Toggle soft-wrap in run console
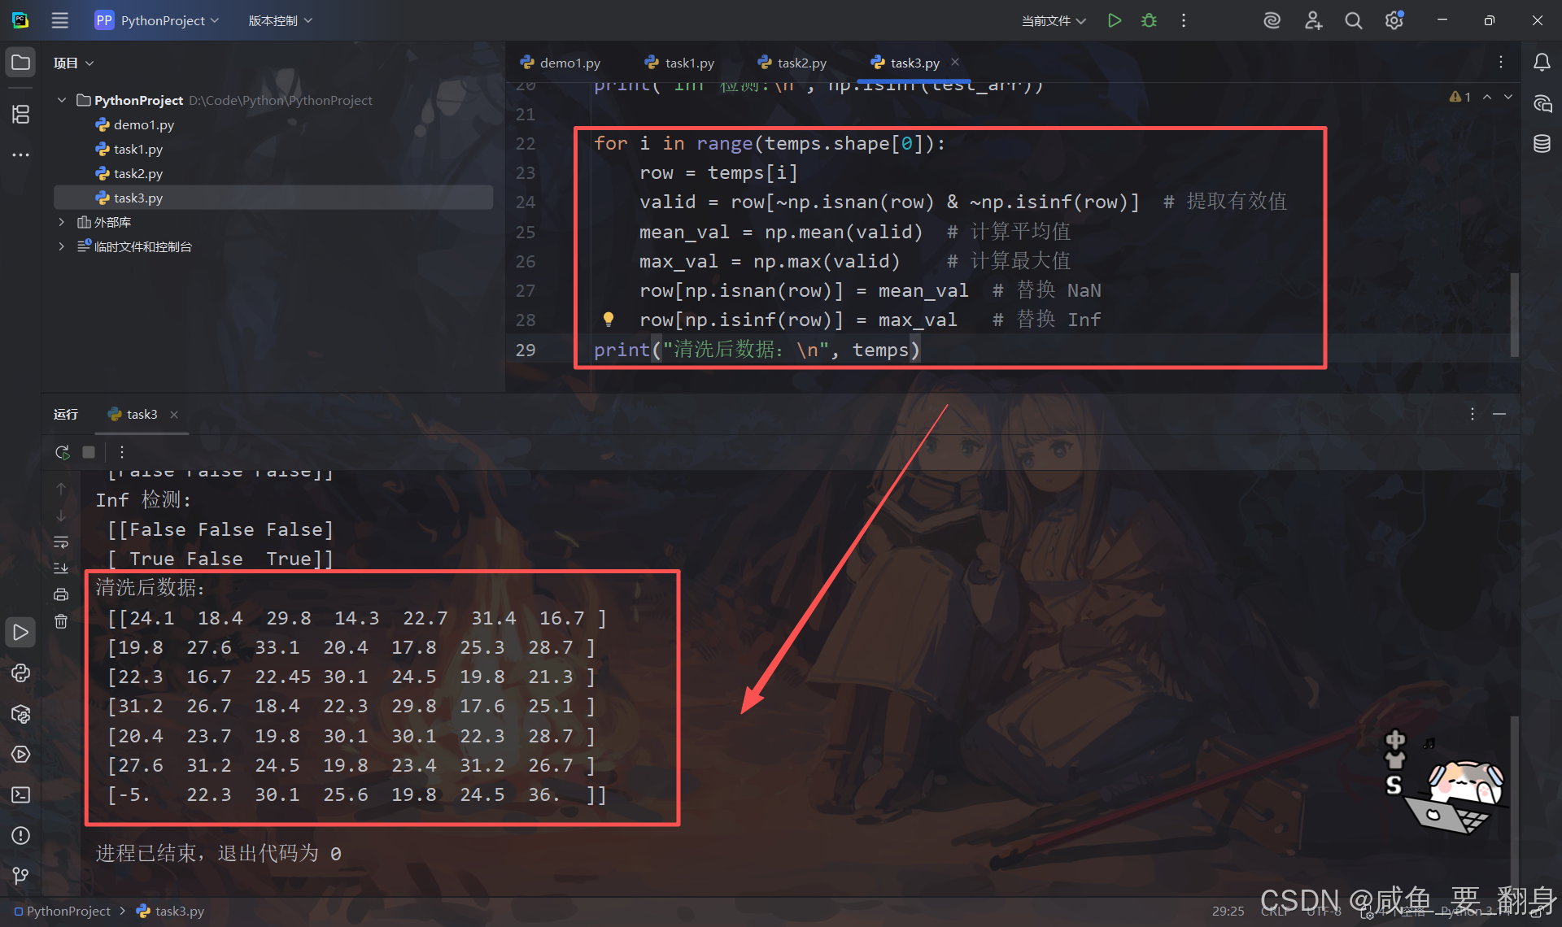 (x=61, y=542)
